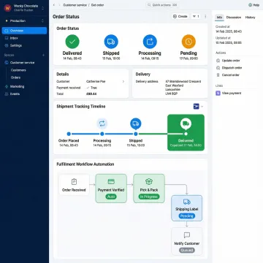263x263 pixels.
Task: Go forward with the breadcrumb forward arrow
Action: coord(59,5)
